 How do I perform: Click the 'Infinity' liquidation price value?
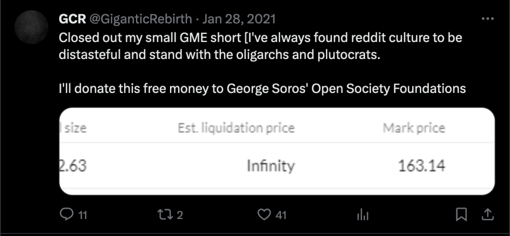pos(271,166)
